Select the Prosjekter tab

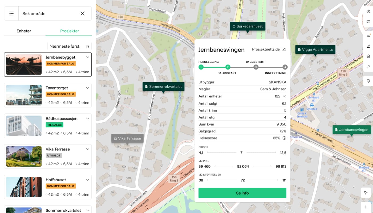[x=70, y=31]
